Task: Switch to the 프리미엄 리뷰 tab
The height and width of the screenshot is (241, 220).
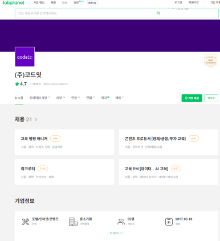Action: tap(39, 98)
